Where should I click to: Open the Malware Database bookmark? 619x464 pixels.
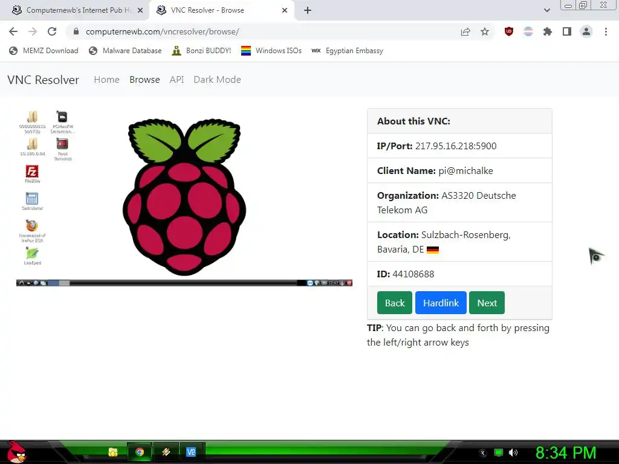point(125,51)
